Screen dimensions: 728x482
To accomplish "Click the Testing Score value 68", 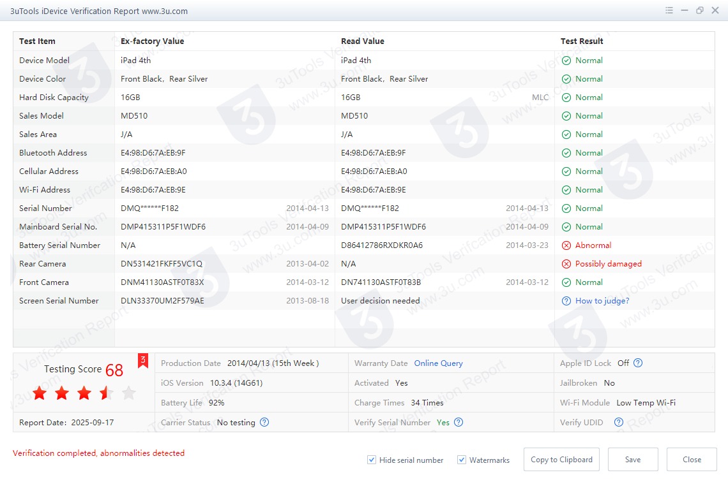I will pyautogui.click(x=114, y=370).
